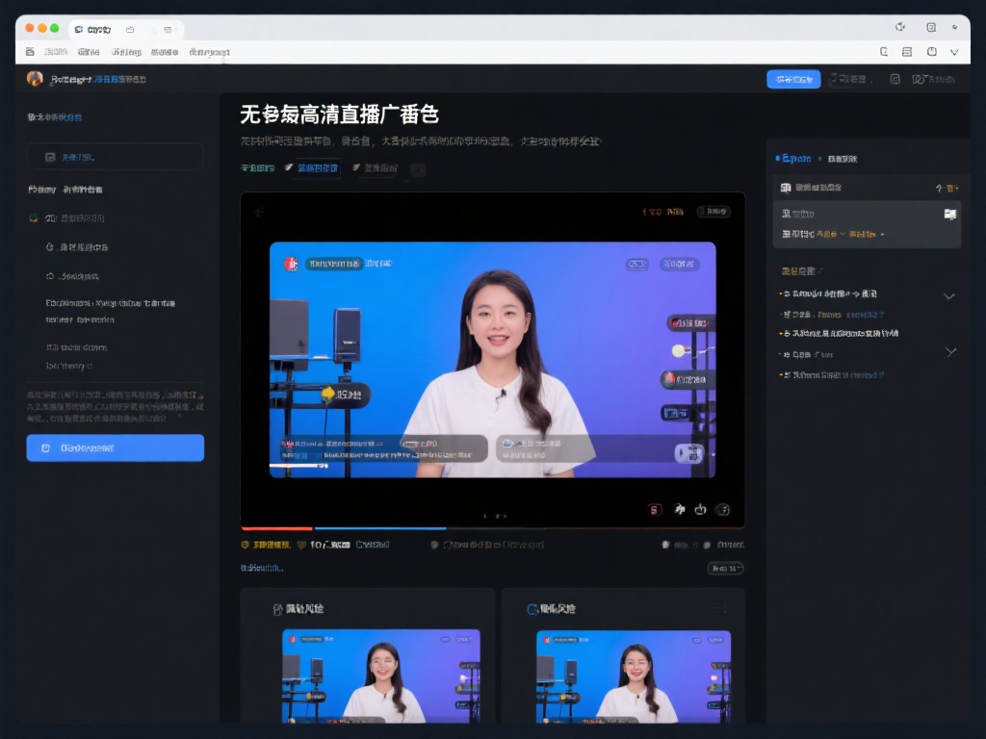Enable the subtitle toggle in player controls
Image resolution: width=986 pixels, height=739 pixels.
655,507
